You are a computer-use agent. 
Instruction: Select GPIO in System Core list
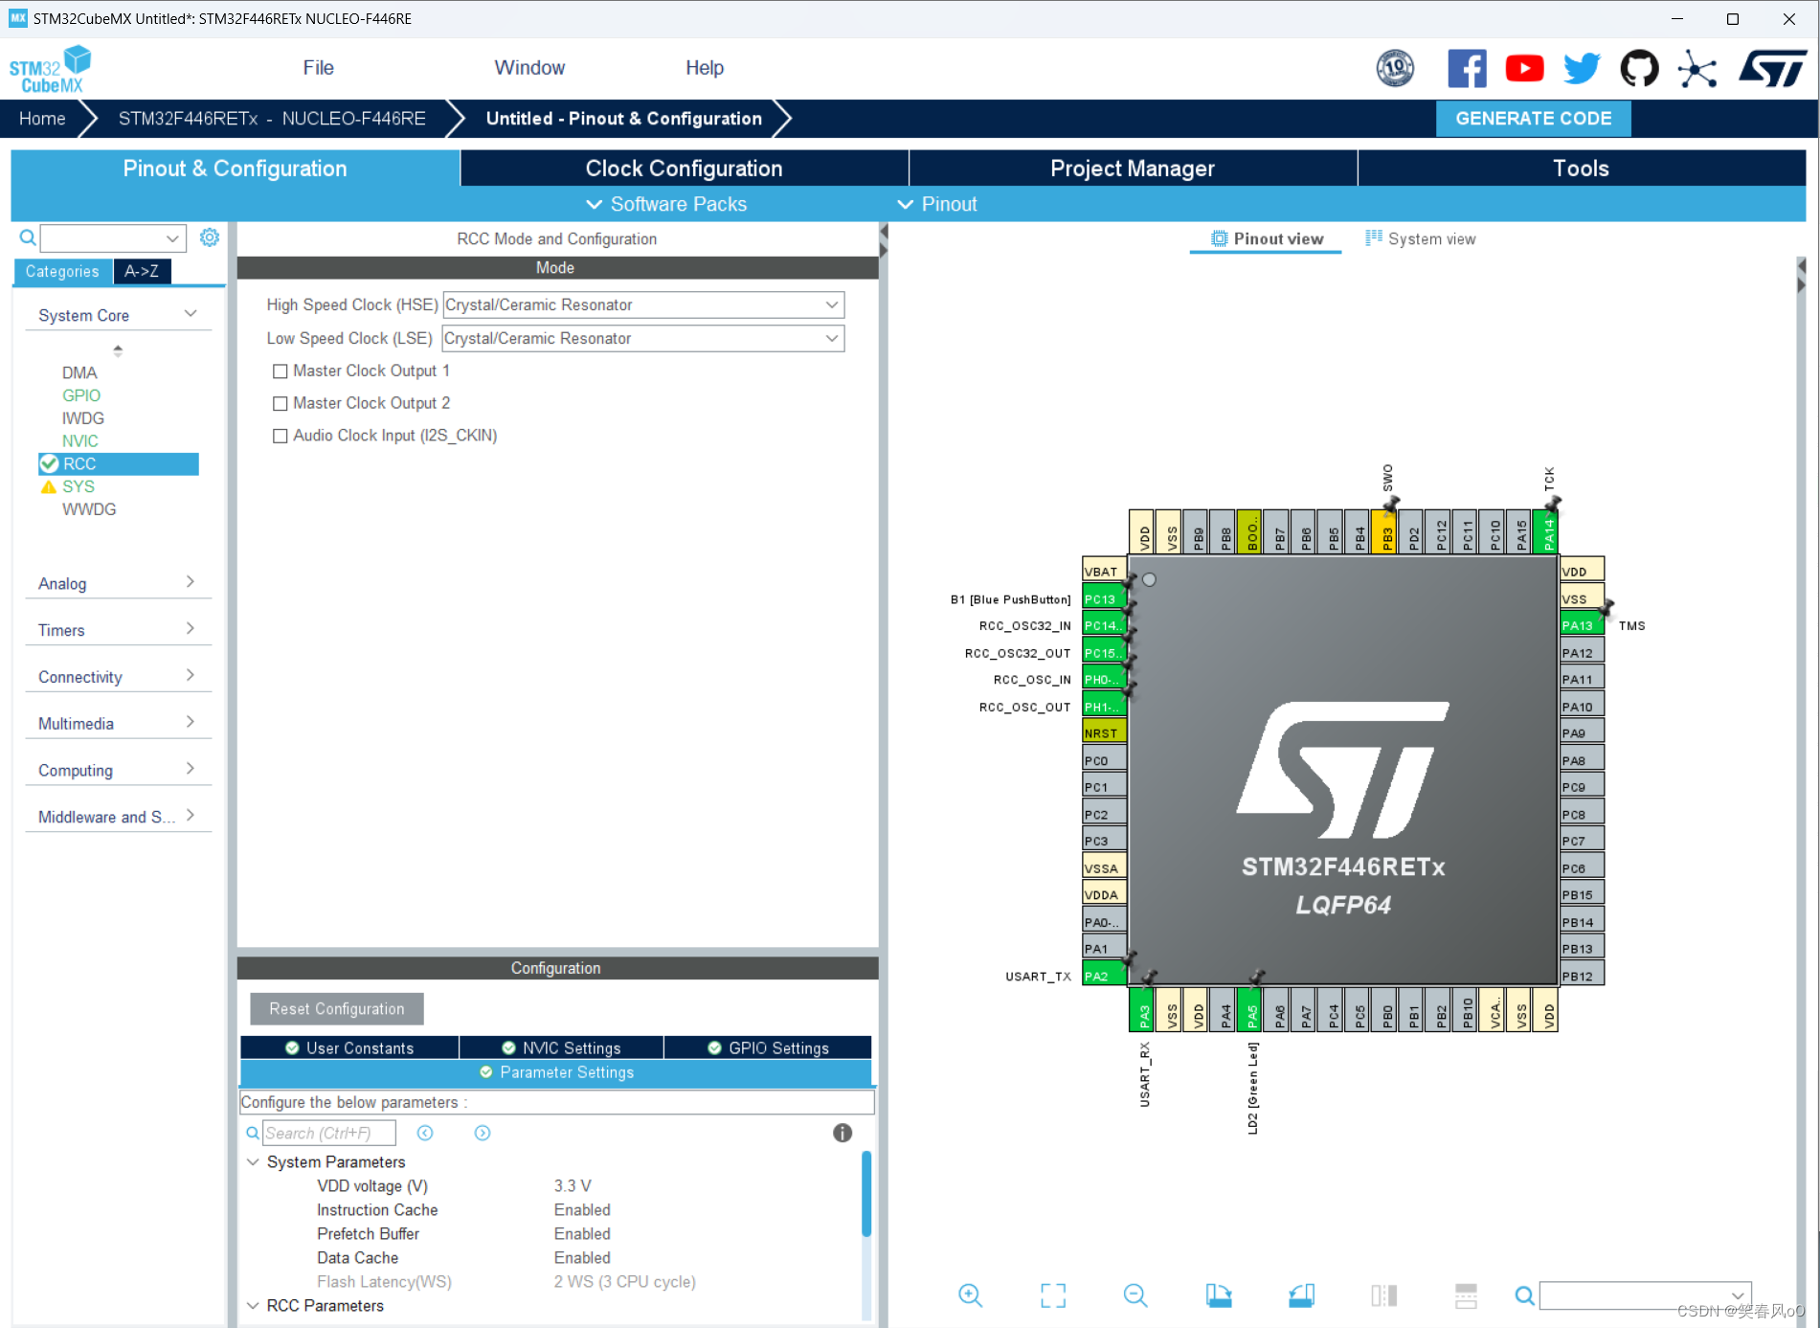coord(81,395)
